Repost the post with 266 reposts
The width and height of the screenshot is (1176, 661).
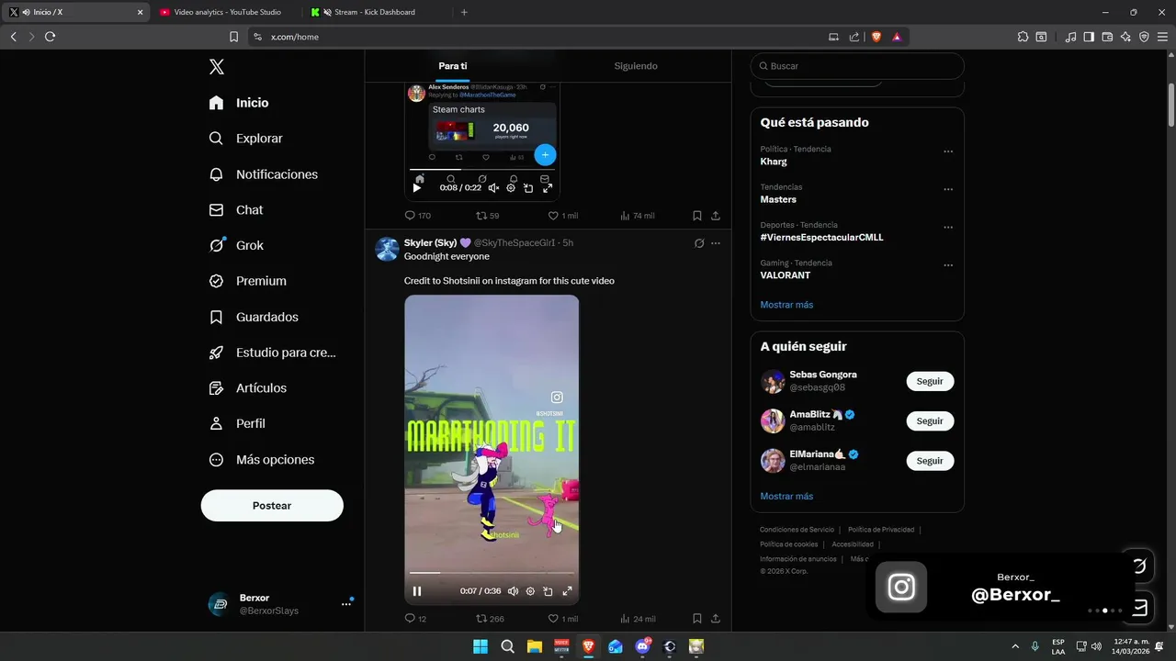(490, 619)
